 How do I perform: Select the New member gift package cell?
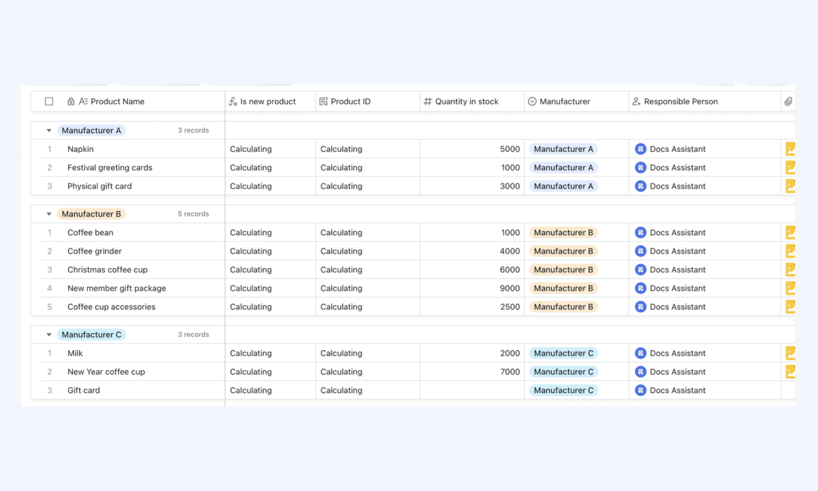point(133,288)
